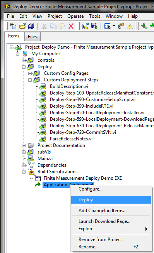Image resolution: width=154 pixels, height=253 pixels.
Task: Click the Save Project toolbar icon
Action: coord(94,26)
